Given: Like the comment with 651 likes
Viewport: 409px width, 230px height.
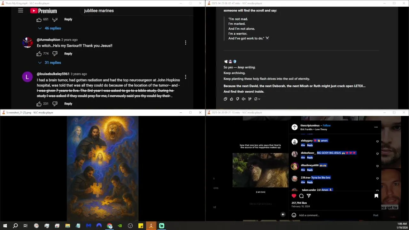Looking at the screenshot, I should click(39, 19).
